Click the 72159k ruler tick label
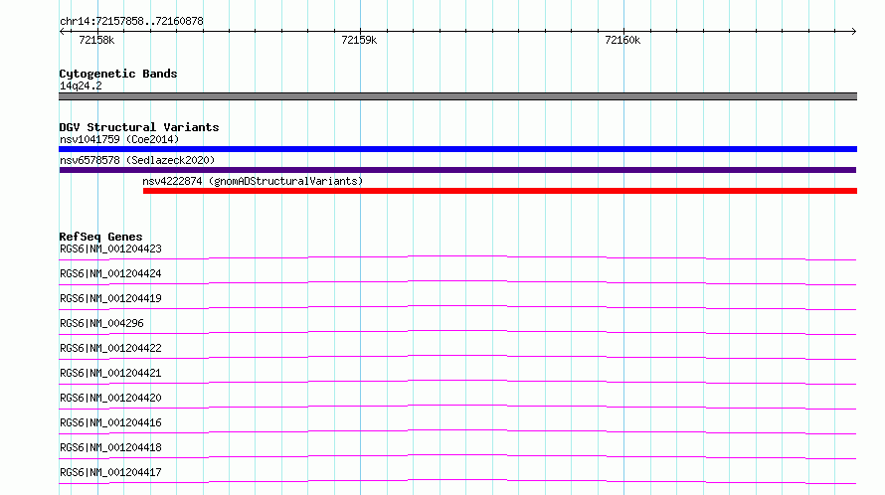The height and width of the screenshot is (495, 885). [359, 40]
